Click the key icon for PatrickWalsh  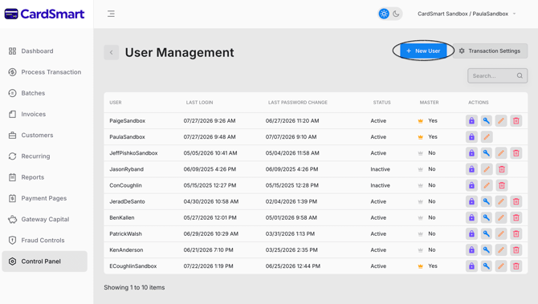486,233
